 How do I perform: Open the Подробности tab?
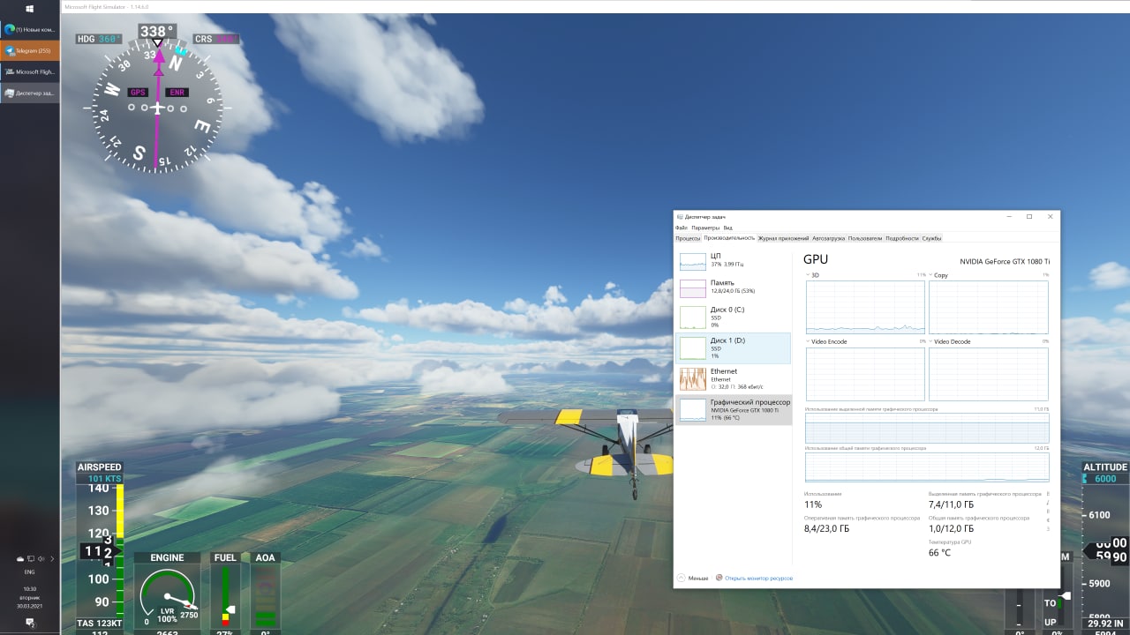coord(902,238)
